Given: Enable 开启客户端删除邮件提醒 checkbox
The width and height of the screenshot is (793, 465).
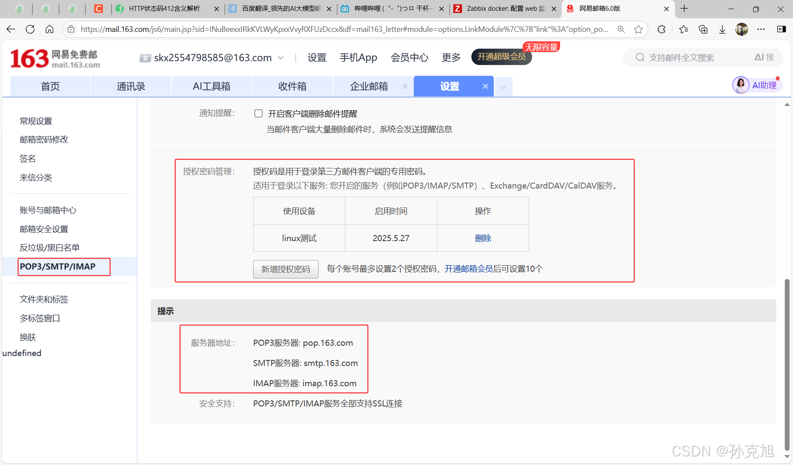Looking at the screenshot, I should [258, 113].
